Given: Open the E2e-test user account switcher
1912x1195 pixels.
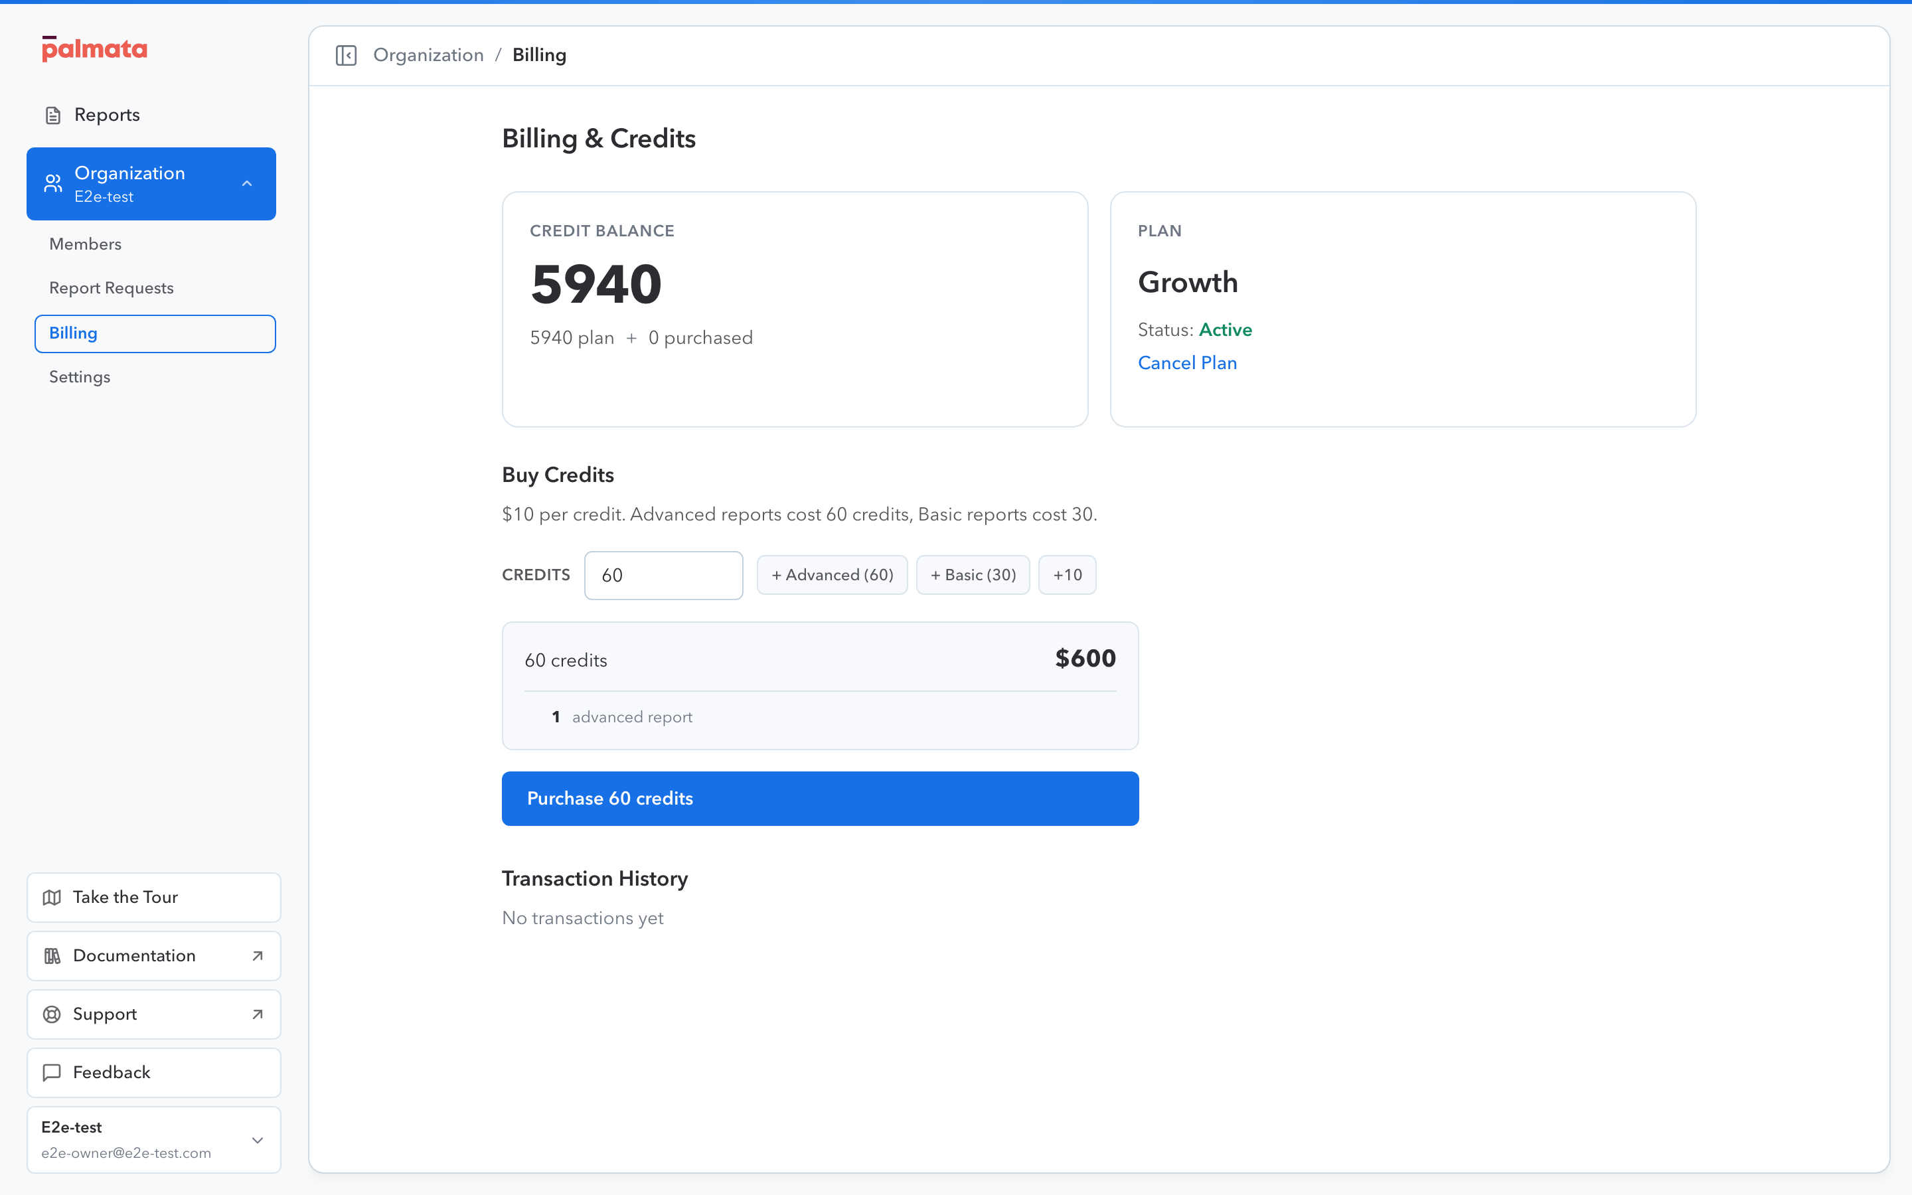Looking at the screenshot, I should coord(154,1140).
